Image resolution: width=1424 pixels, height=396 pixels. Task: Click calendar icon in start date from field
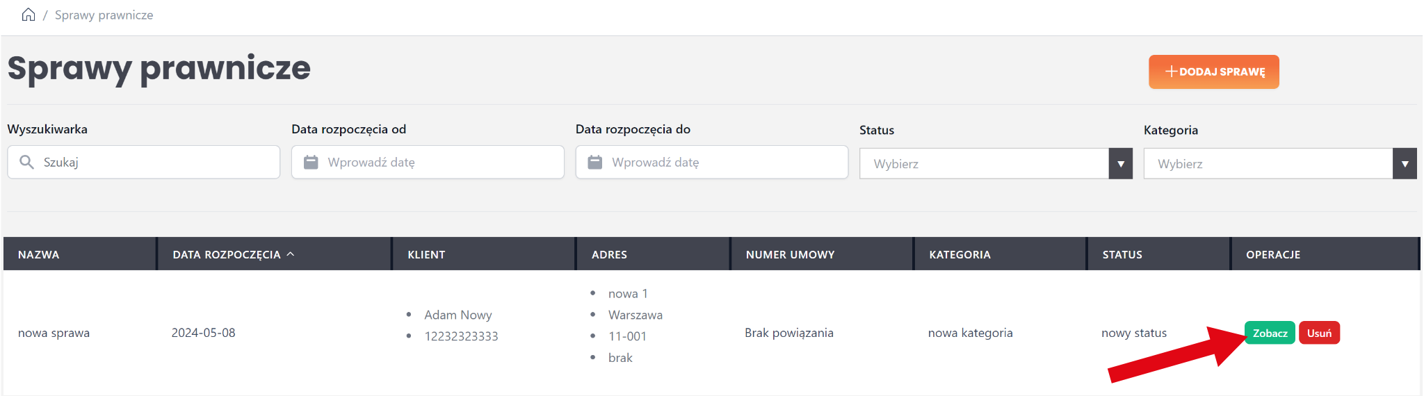311,162
